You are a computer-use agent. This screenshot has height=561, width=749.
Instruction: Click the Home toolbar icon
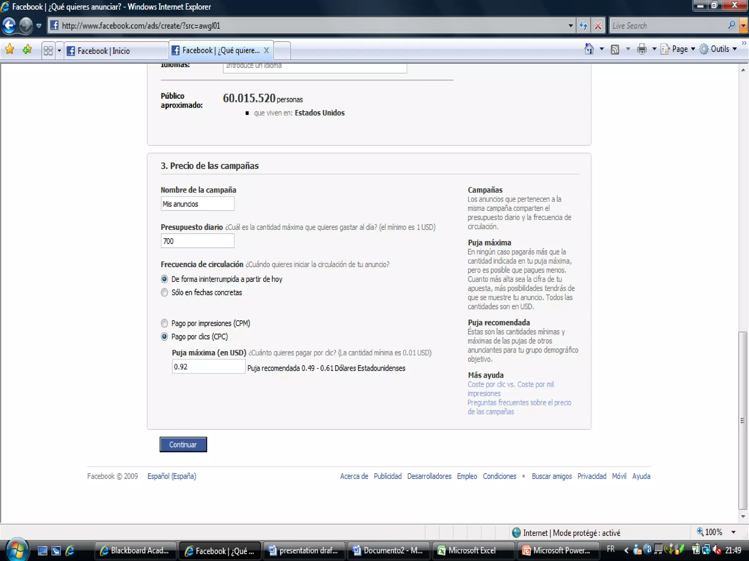tap(589, 49)
